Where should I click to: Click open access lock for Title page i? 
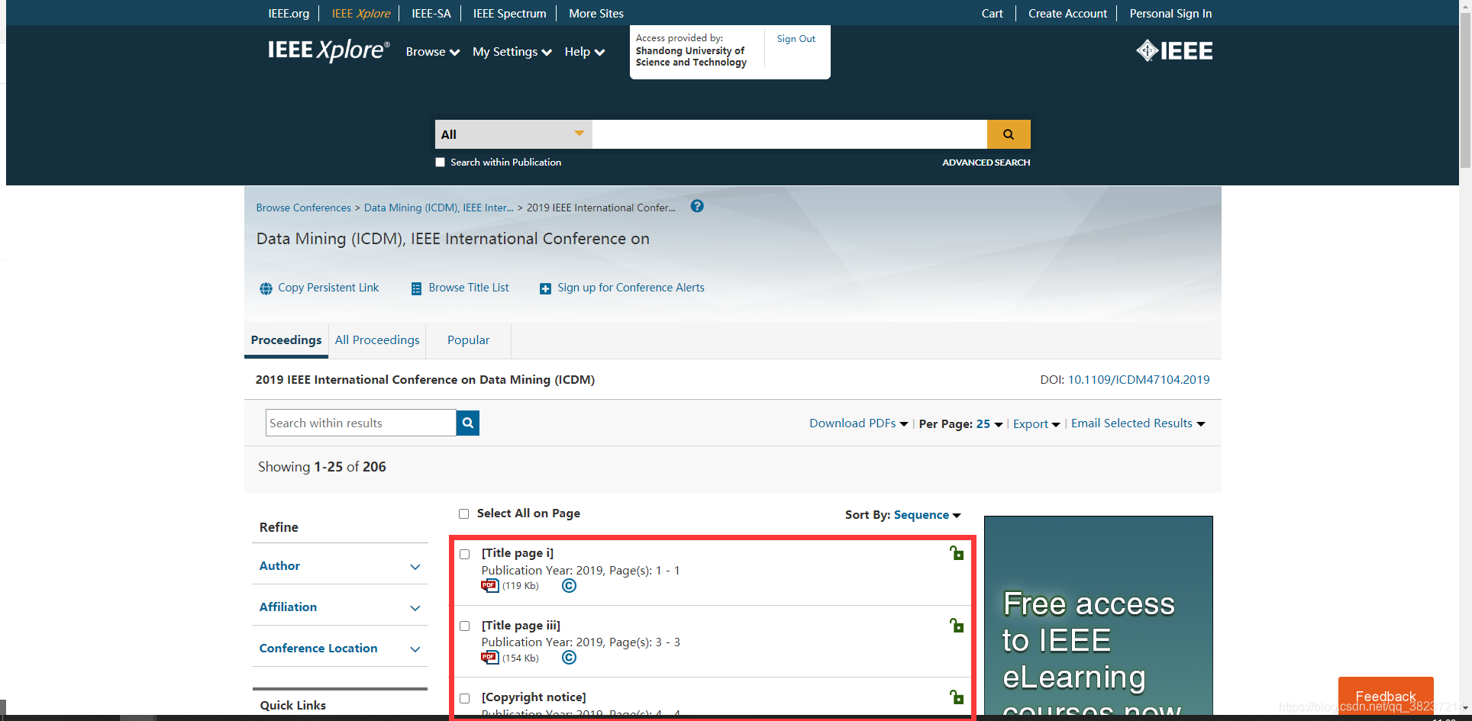[x=957, y=553]
